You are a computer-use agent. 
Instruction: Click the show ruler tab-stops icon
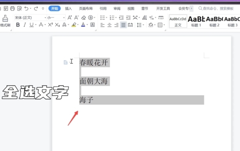161,18
